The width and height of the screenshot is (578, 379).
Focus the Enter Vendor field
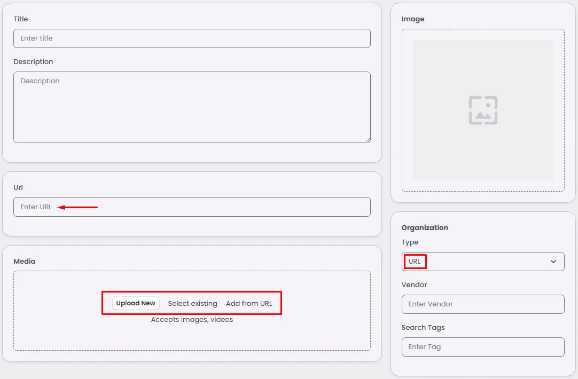(x=483, y=304)
